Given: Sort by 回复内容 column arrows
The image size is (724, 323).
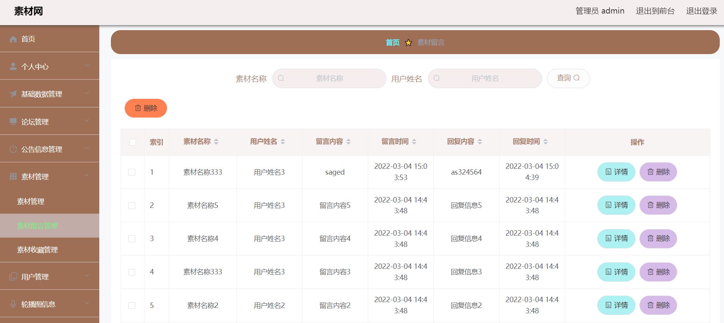Looking at the screenshot, I should (480, 142).
